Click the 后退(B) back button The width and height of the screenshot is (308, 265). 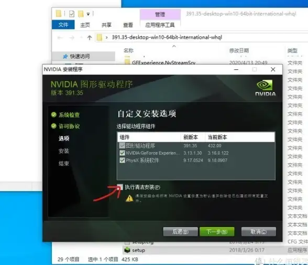tap(180, 232)
